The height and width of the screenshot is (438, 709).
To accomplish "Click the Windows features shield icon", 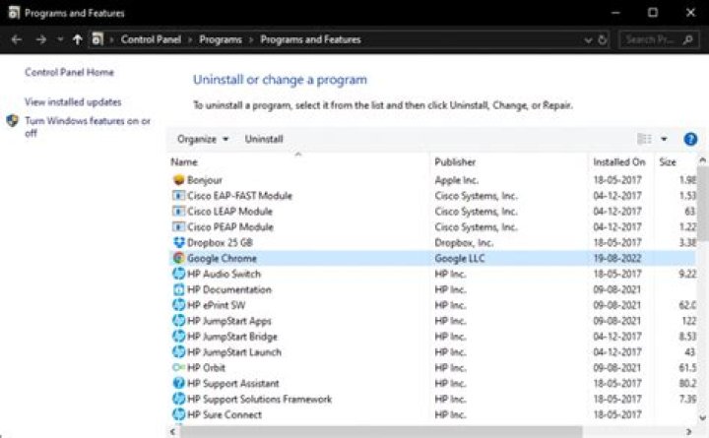I will point(12,121).
